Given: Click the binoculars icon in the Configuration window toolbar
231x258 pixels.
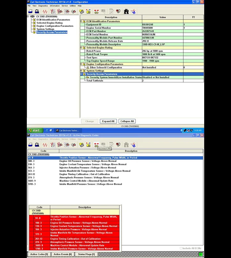Looking at the screenshot, I should (x=126, y=11).
